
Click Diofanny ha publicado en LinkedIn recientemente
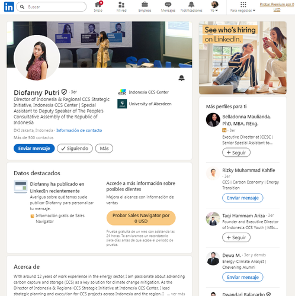[57, 188]
